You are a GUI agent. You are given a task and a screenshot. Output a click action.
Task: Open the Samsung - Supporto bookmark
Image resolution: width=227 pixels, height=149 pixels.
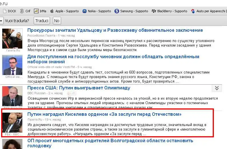click(x=131, y=11)
